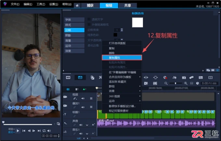Open the track manager icon

click(x=77, y=89)
